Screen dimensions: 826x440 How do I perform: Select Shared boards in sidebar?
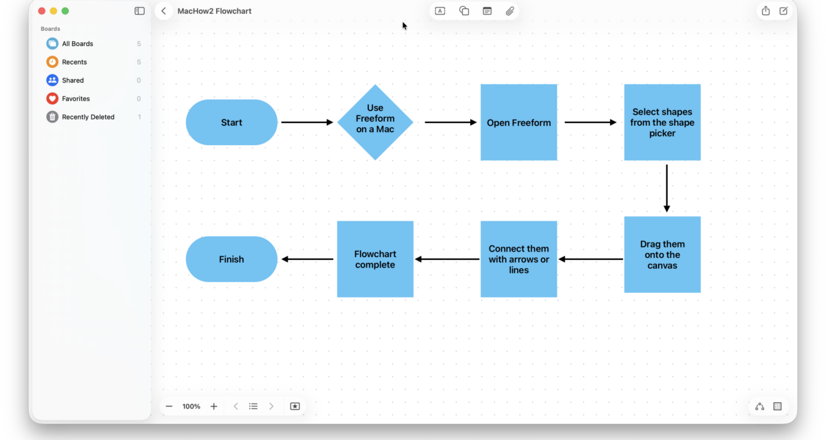[x=94, y=80]
